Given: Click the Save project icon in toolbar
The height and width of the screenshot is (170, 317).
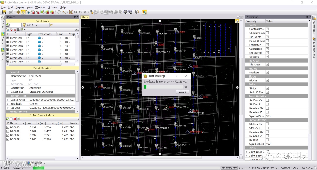Looking at the screenshot, I should click(4, 12).
